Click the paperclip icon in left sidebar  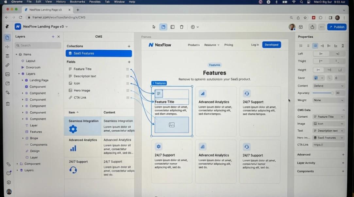pyautogui.click(x=8, y=65)
